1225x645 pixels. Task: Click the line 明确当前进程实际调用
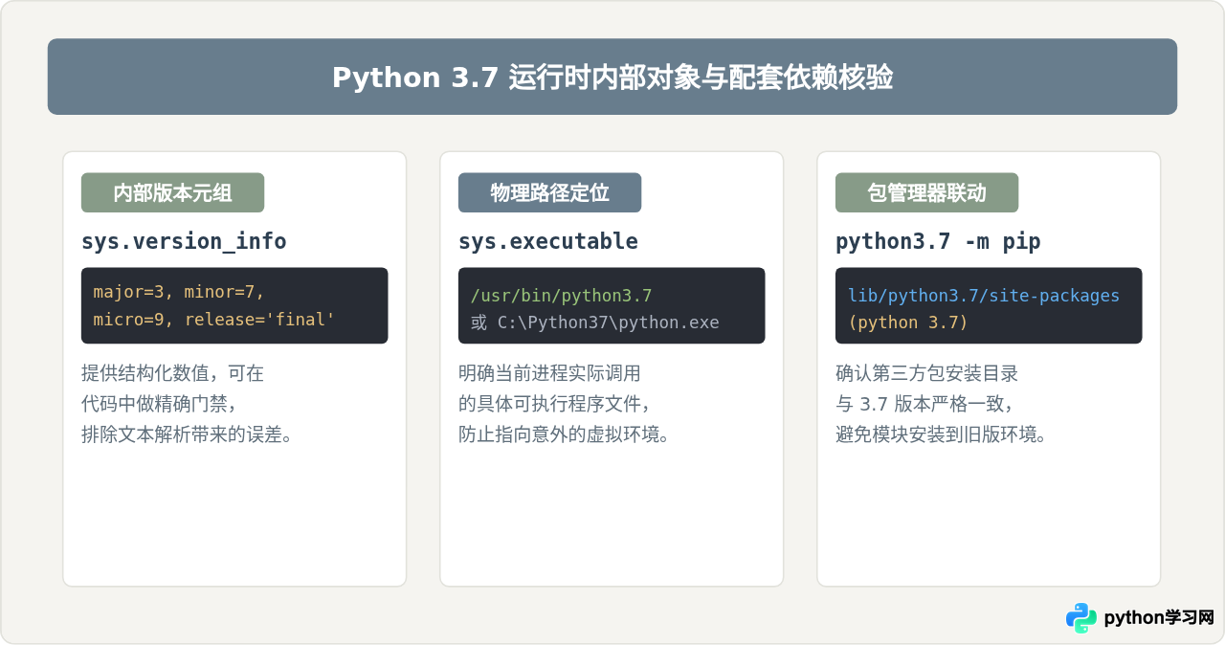click(549, 373)
